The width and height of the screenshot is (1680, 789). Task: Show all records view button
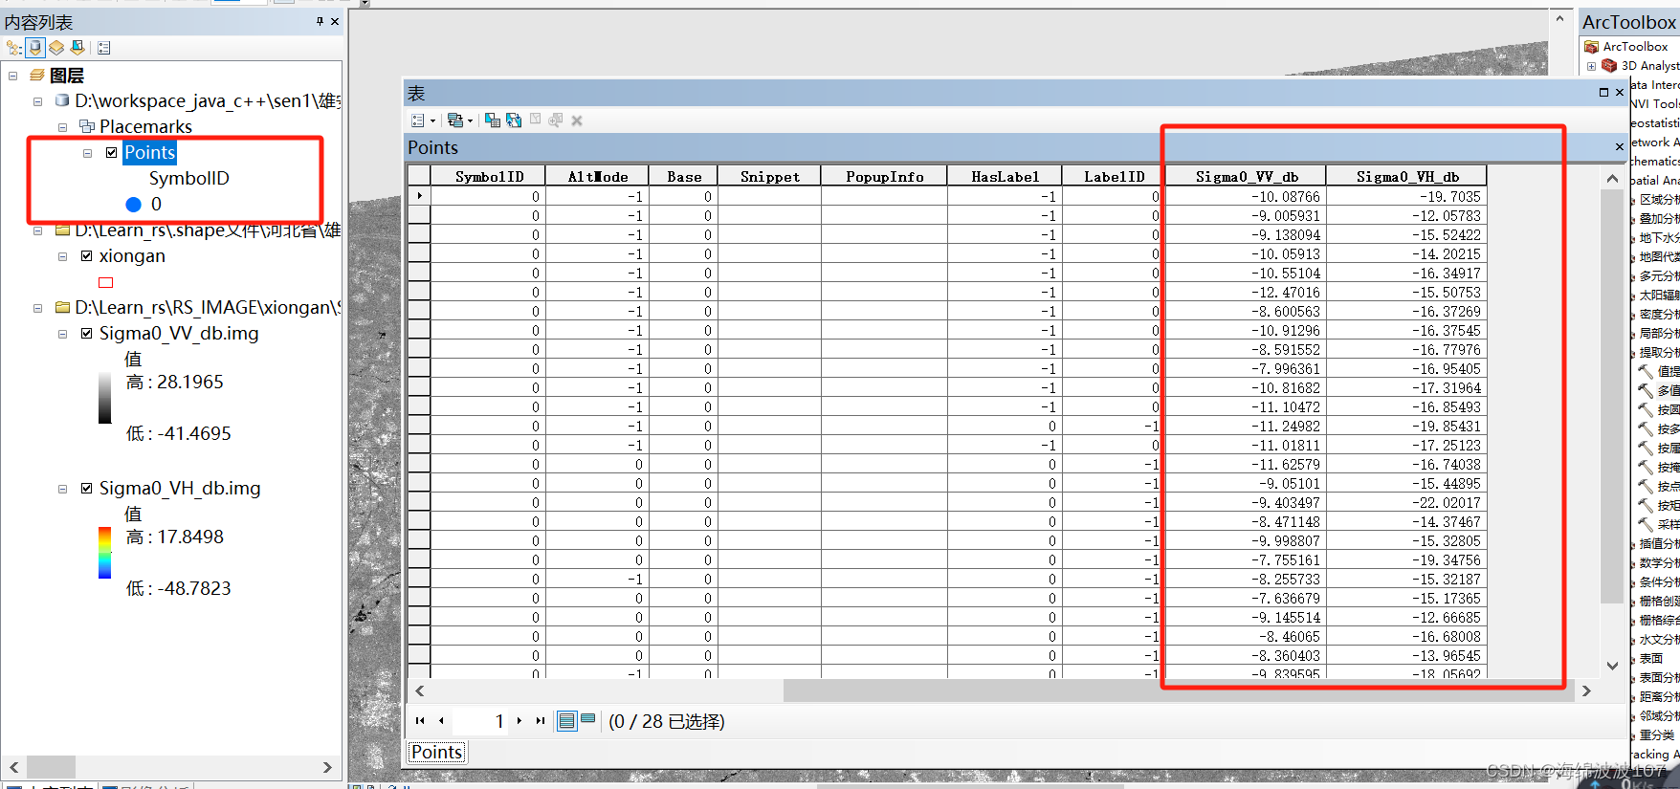coord(567,721)
